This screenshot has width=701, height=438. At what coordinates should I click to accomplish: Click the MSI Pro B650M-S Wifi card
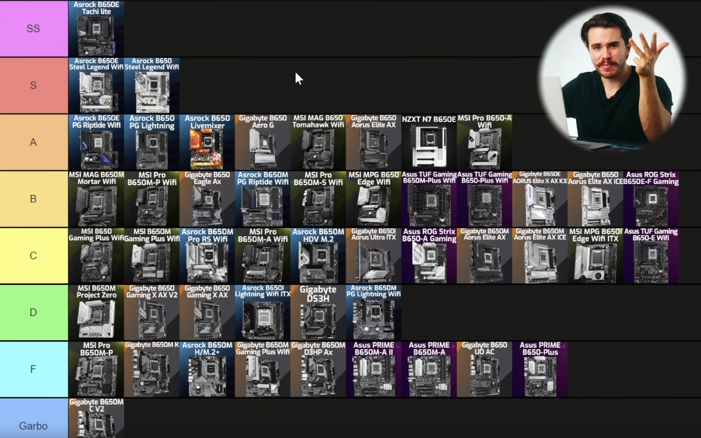pos(318,199)
